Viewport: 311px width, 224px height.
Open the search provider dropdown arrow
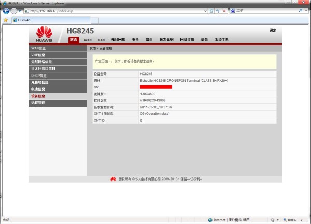[x=306, y=11]
